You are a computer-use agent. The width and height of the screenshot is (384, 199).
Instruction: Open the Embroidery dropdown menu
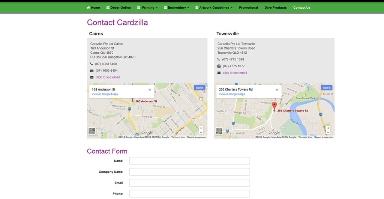click(x=176, y=8)
